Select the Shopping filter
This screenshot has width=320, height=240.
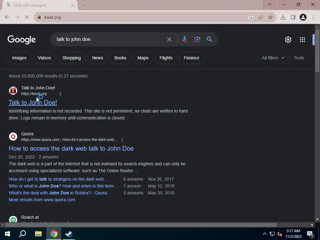point(72,58)
